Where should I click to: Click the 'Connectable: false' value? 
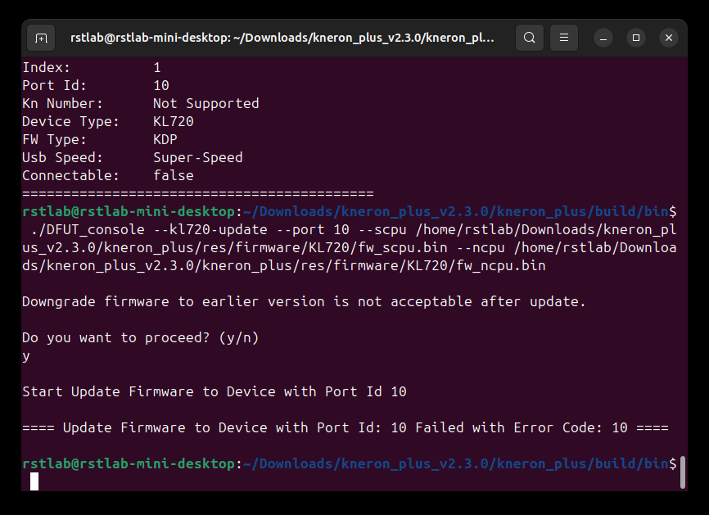click(174, 175)
